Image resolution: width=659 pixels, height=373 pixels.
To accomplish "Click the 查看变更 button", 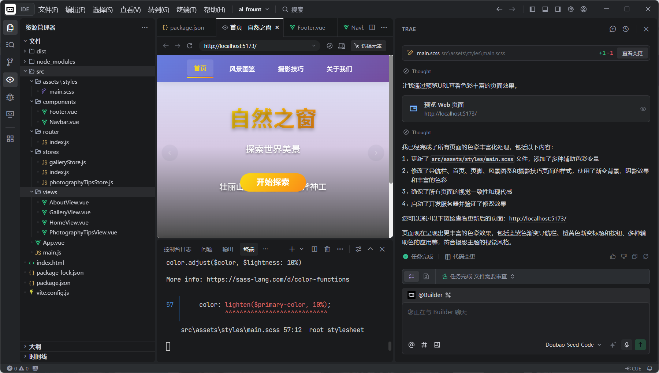I will point(632,53).
